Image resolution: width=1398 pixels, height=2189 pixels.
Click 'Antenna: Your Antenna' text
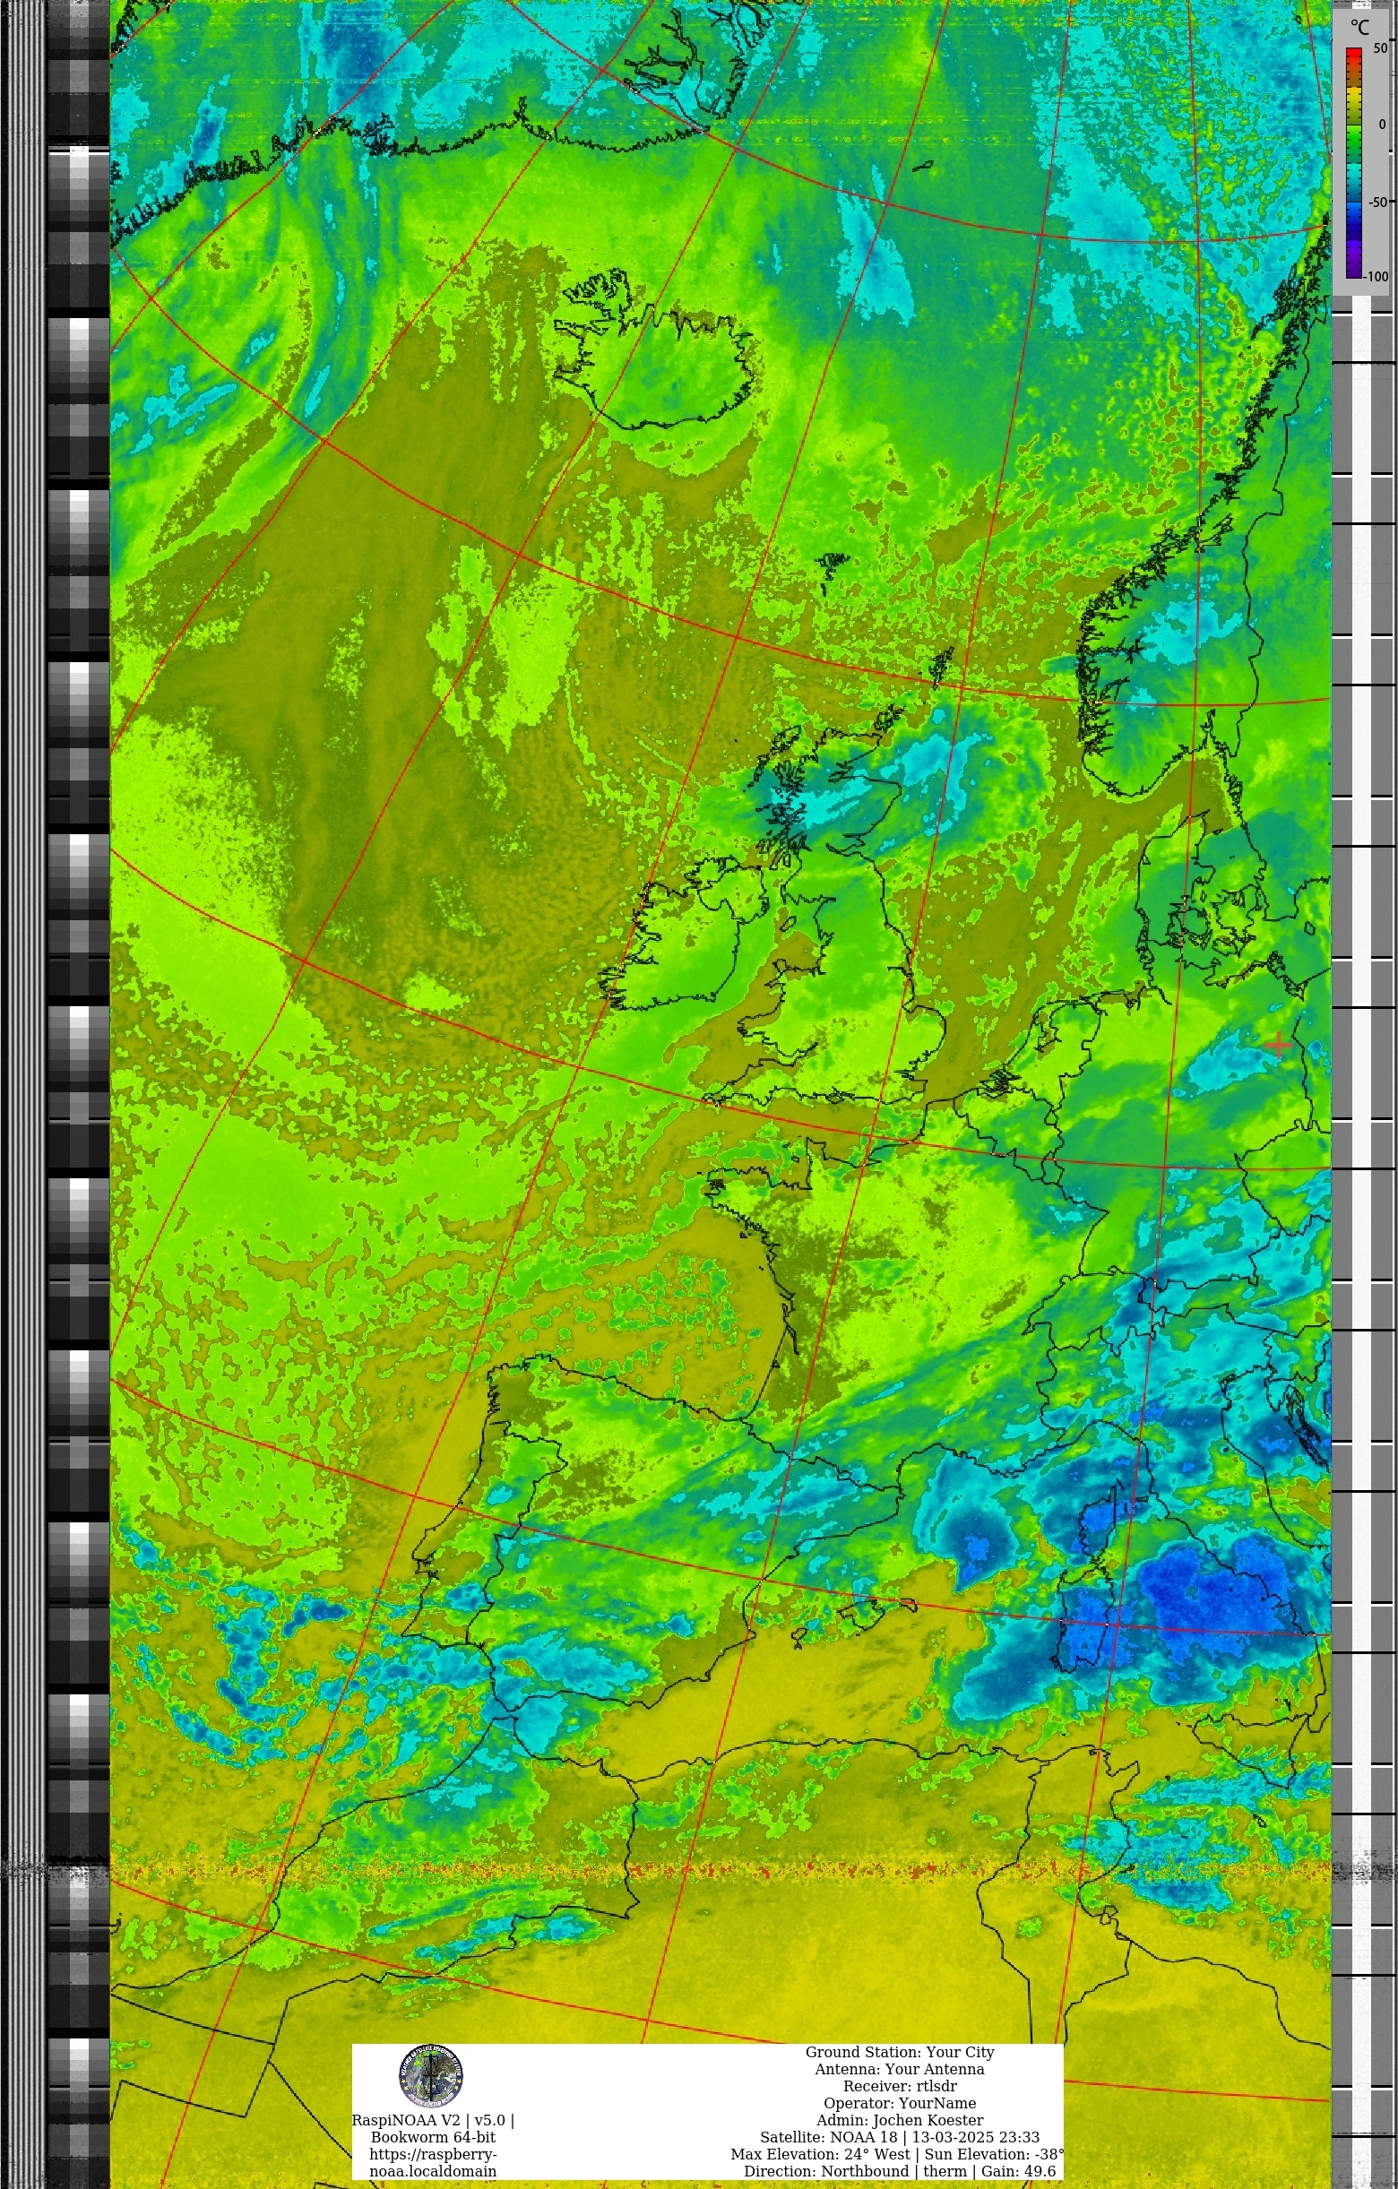click(899, 2069)
